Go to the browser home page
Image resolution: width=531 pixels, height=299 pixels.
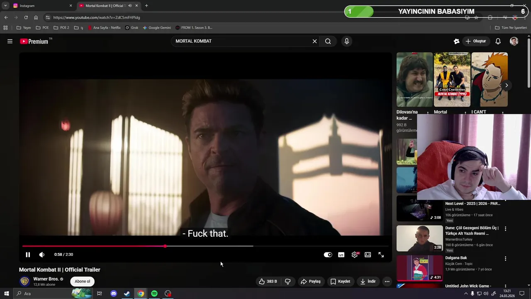pos(36,17)
